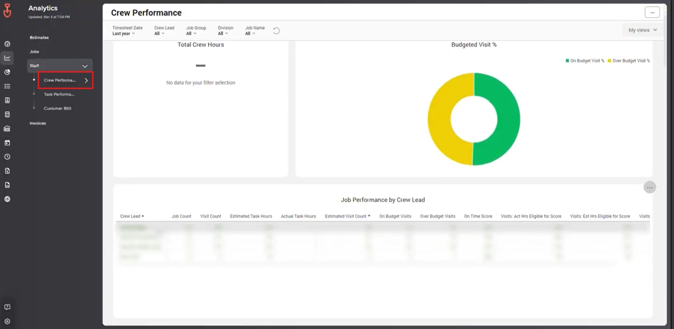Open the pie chart reports icon
The width and height of the screenshot is (674, 329).
pos(7,72)
